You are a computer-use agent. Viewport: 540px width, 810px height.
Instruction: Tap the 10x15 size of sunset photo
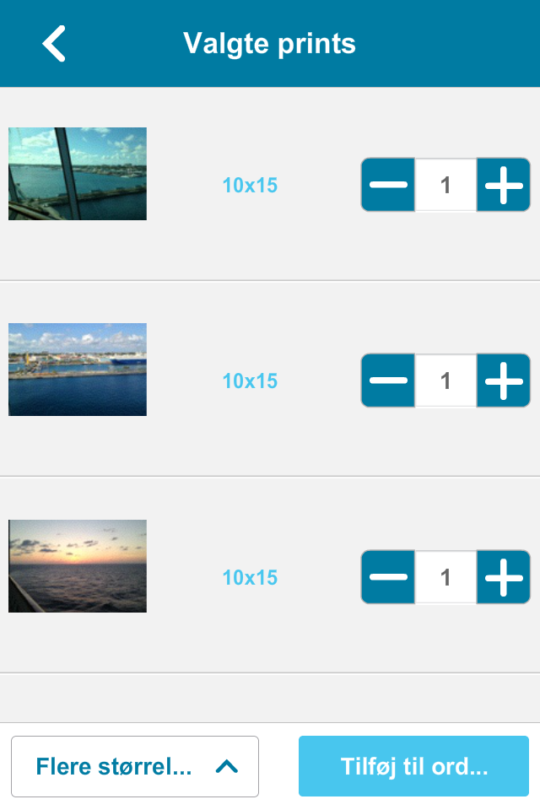point(250,577)
